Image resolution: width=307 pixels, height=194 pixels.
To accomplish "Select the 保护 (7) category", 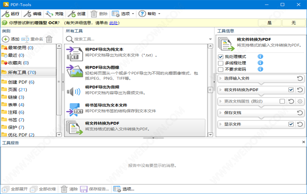I will (29, 127).
